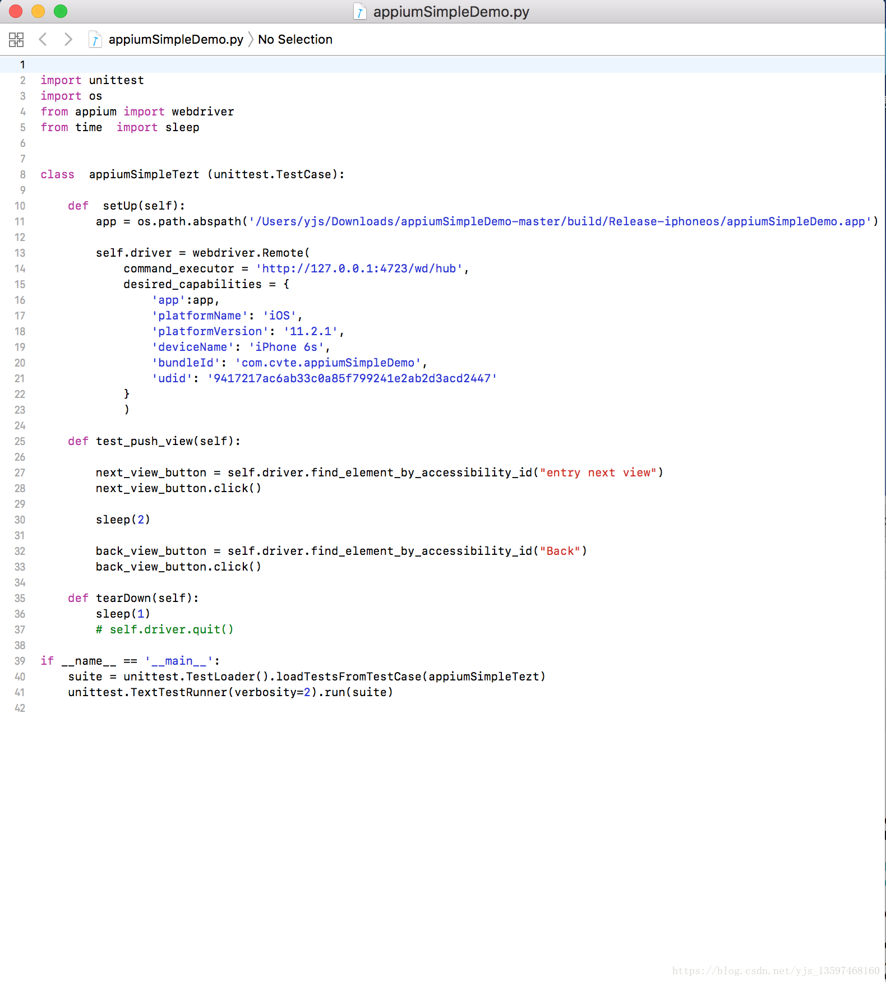Click line number 10 in gutter
Viewport: 886px width, 982px height.
click(x=20, y=206)
